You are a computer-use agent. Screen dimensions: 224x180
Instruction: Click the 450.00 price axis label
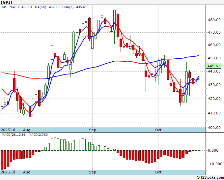click(214, 58)
